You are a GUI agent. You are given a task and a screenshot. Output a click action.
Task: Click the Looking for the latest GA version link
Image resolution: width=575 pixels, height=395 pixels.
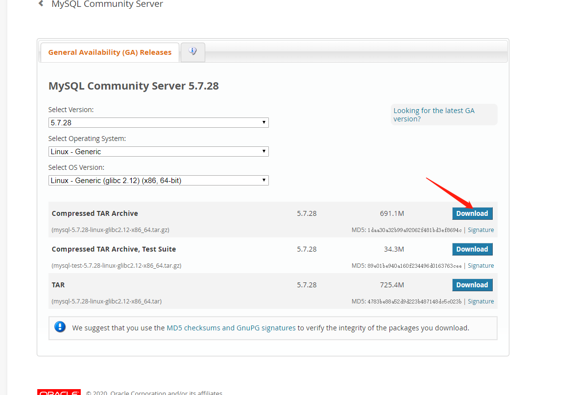(434, 115)
